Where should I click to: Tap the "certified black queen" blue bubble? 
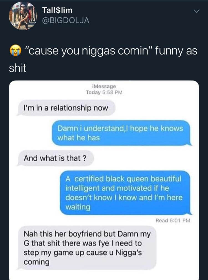(x=126, y=193)
